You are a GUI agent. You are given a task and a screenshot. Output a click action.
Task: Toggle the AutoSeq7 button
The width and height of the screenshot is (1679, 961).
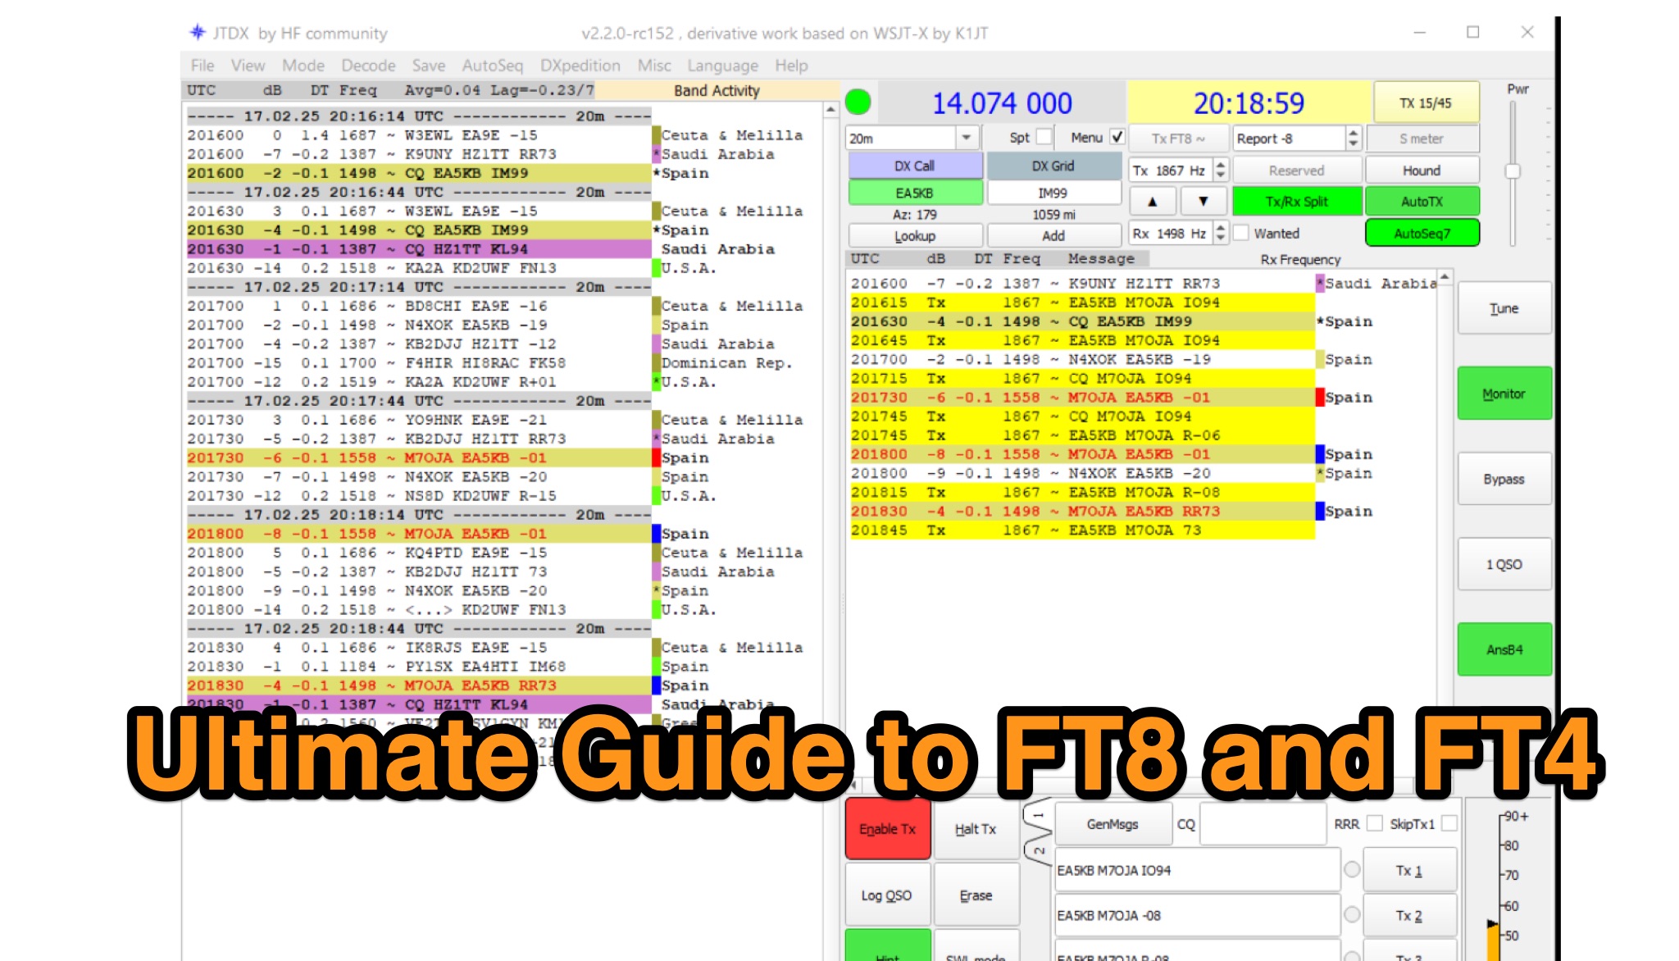tap(1422, 234)
